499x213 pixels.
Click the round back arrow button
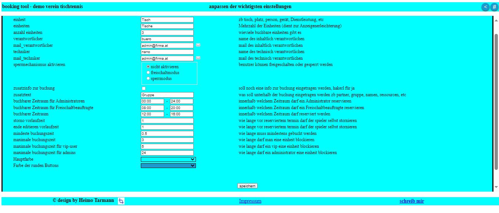tap(485, 7)
